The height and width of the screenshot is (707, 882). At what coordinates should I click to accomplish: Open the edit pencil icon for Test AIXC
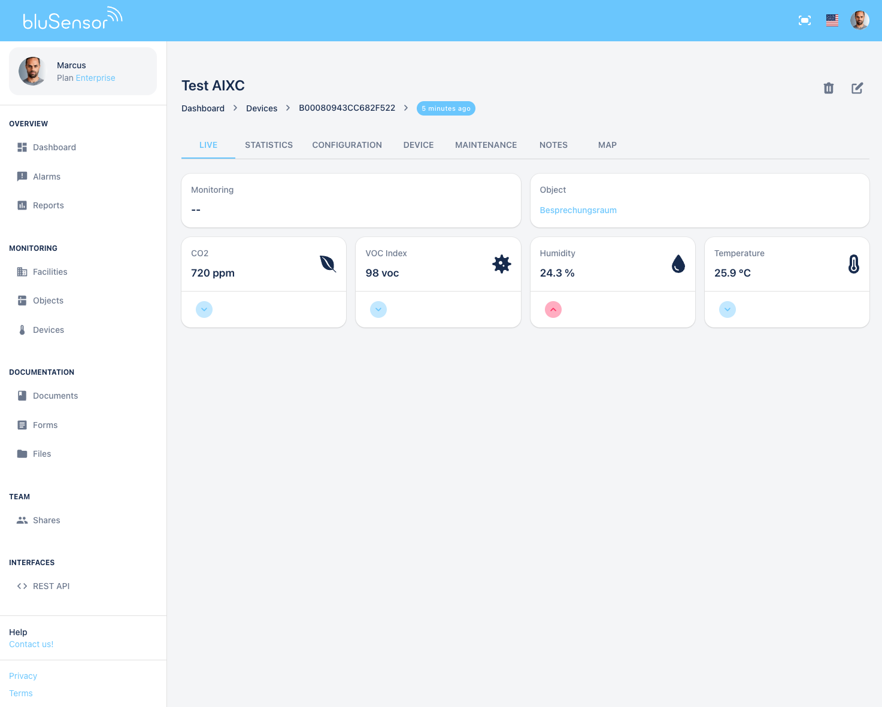coord(857,88)
